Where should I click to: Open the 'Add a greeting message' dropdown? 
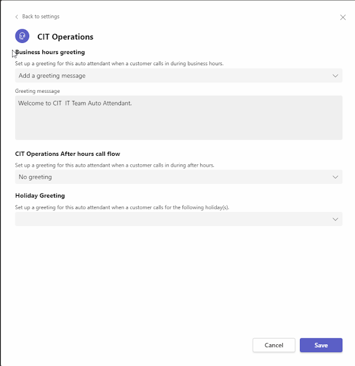tap(172, 76)
